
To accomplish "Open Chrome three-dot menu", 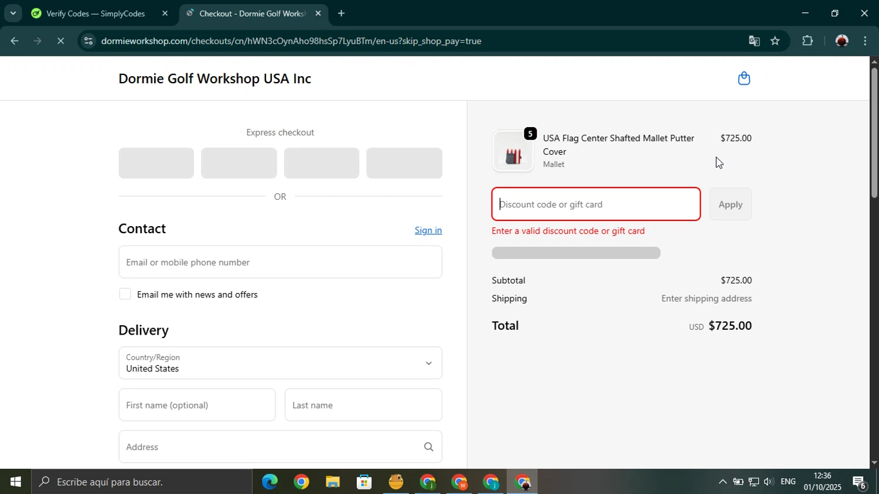I will [x=865, y=41].
